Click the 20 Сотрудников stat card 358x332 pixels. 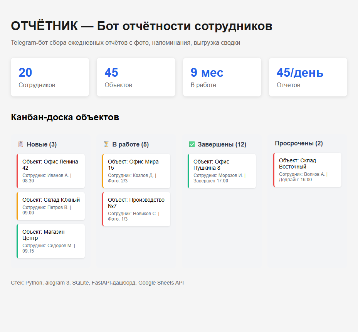[50, 77]
